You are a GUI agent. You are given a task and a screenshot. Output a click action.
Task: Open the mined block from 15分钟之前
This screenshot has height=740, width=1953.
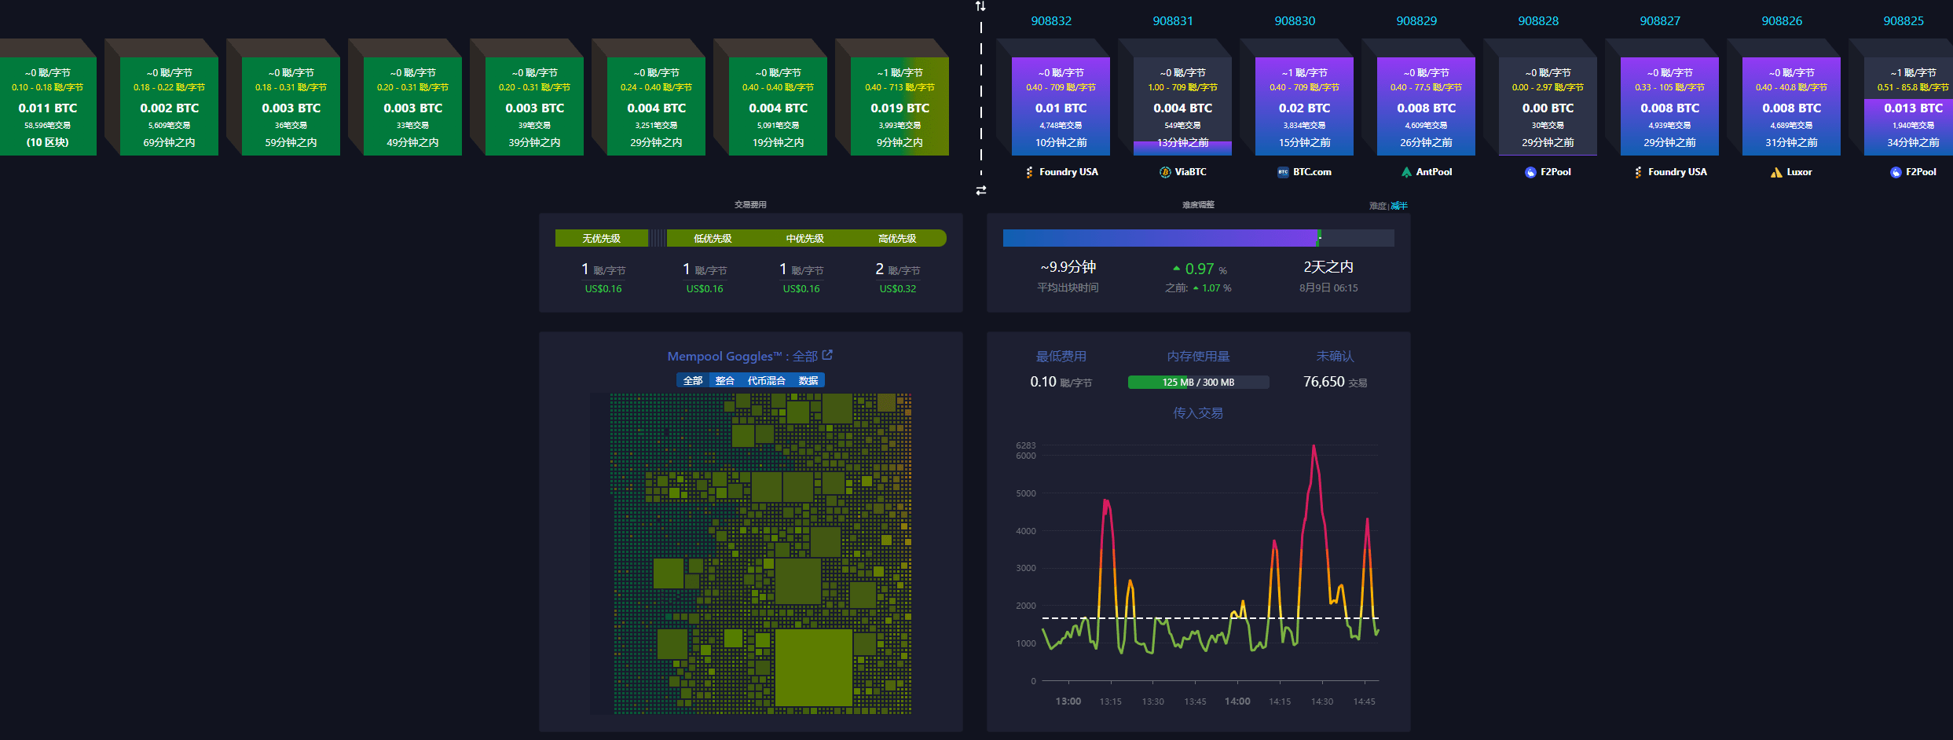click(1304, 106)
